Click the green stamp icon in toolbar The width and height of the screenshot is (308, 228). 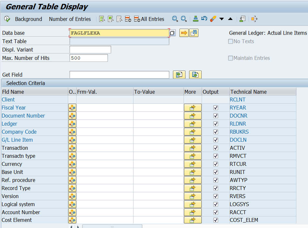[196, 19]
